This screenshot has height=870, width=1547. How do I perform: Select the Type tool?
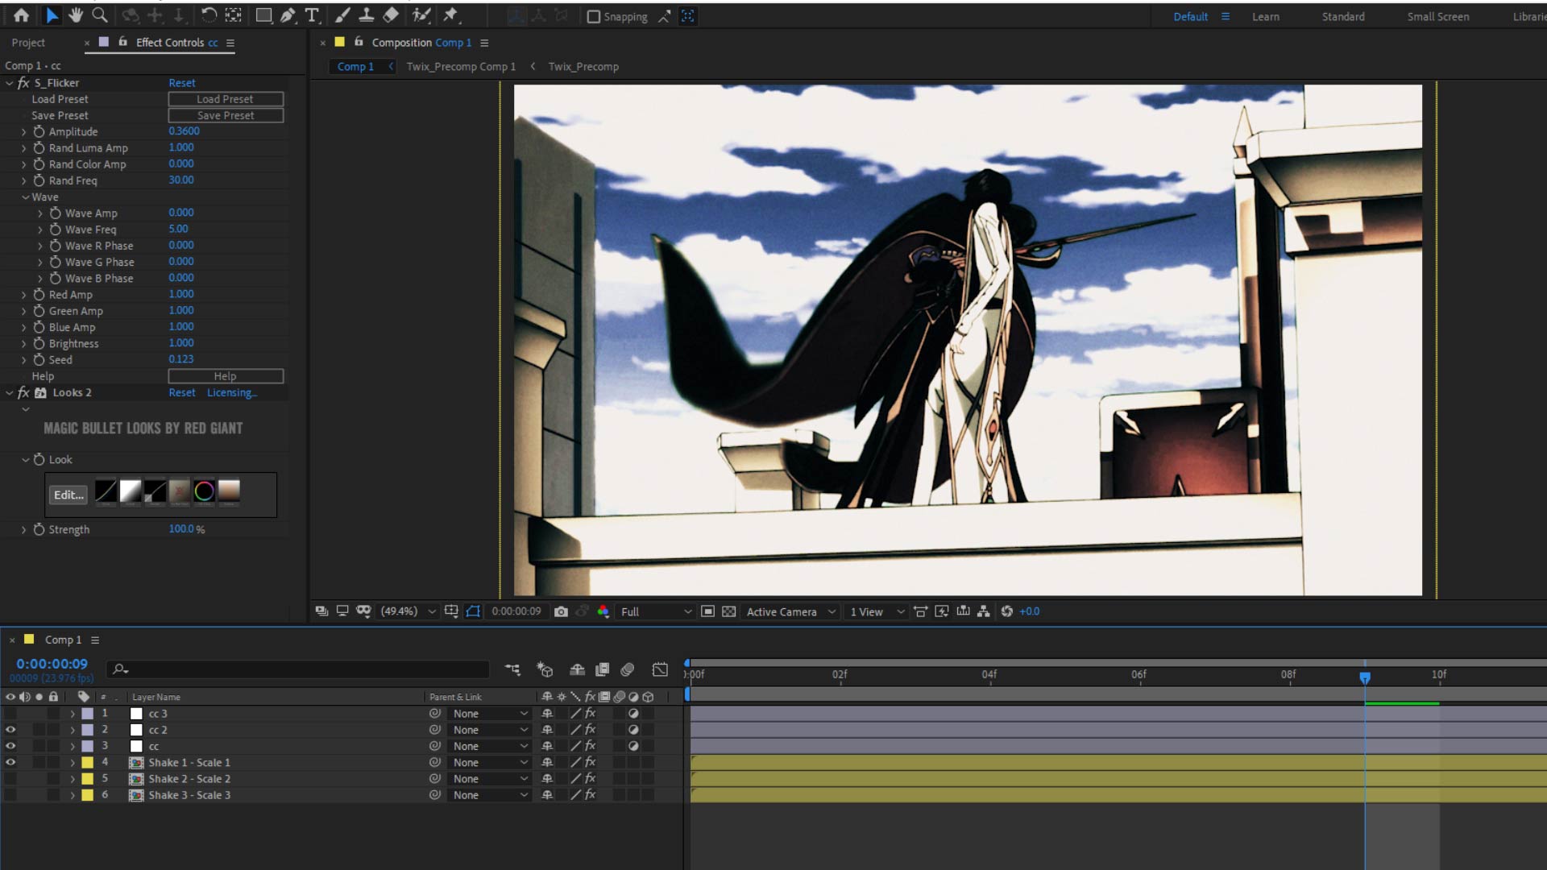312,15
